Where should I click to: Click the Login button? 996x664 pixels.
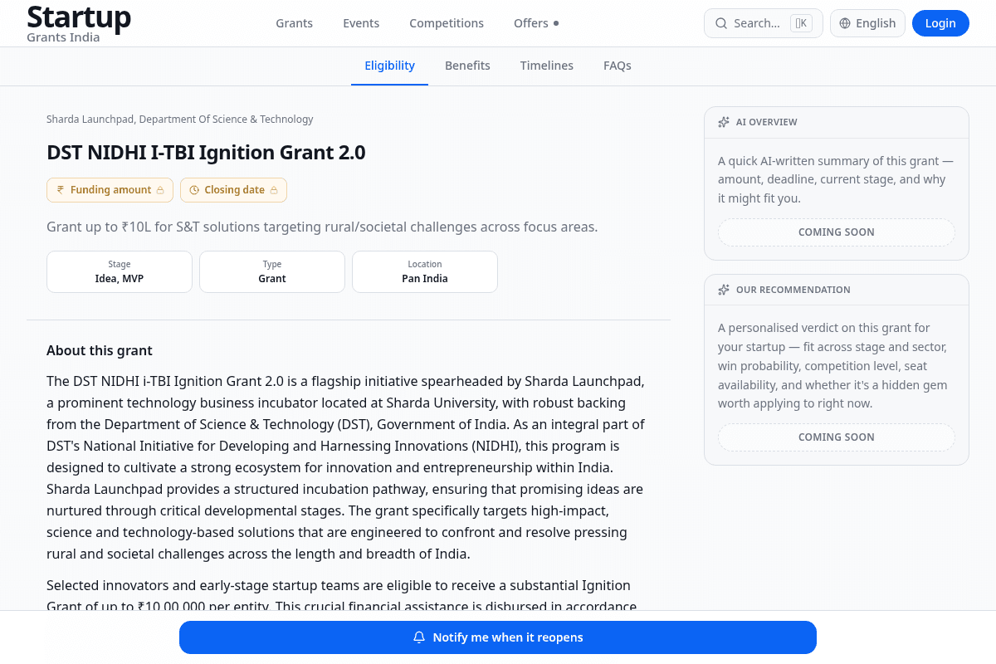(940, 23)
